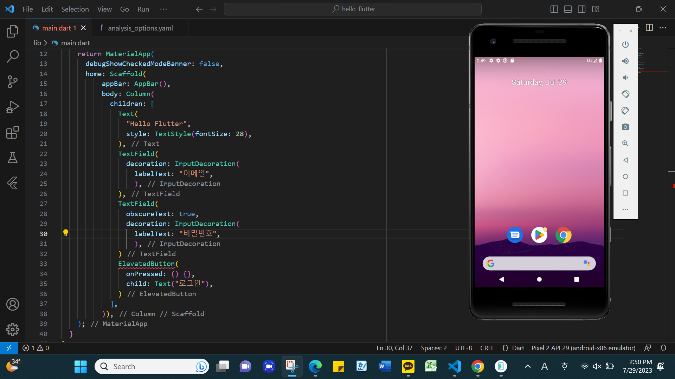Tap the phone's on-screen recents button

pyautogui.click(x=577, y=279)
